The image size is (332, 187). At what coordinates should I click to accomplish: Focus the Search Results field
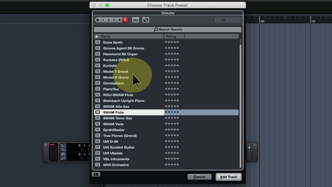click(168, 29)
